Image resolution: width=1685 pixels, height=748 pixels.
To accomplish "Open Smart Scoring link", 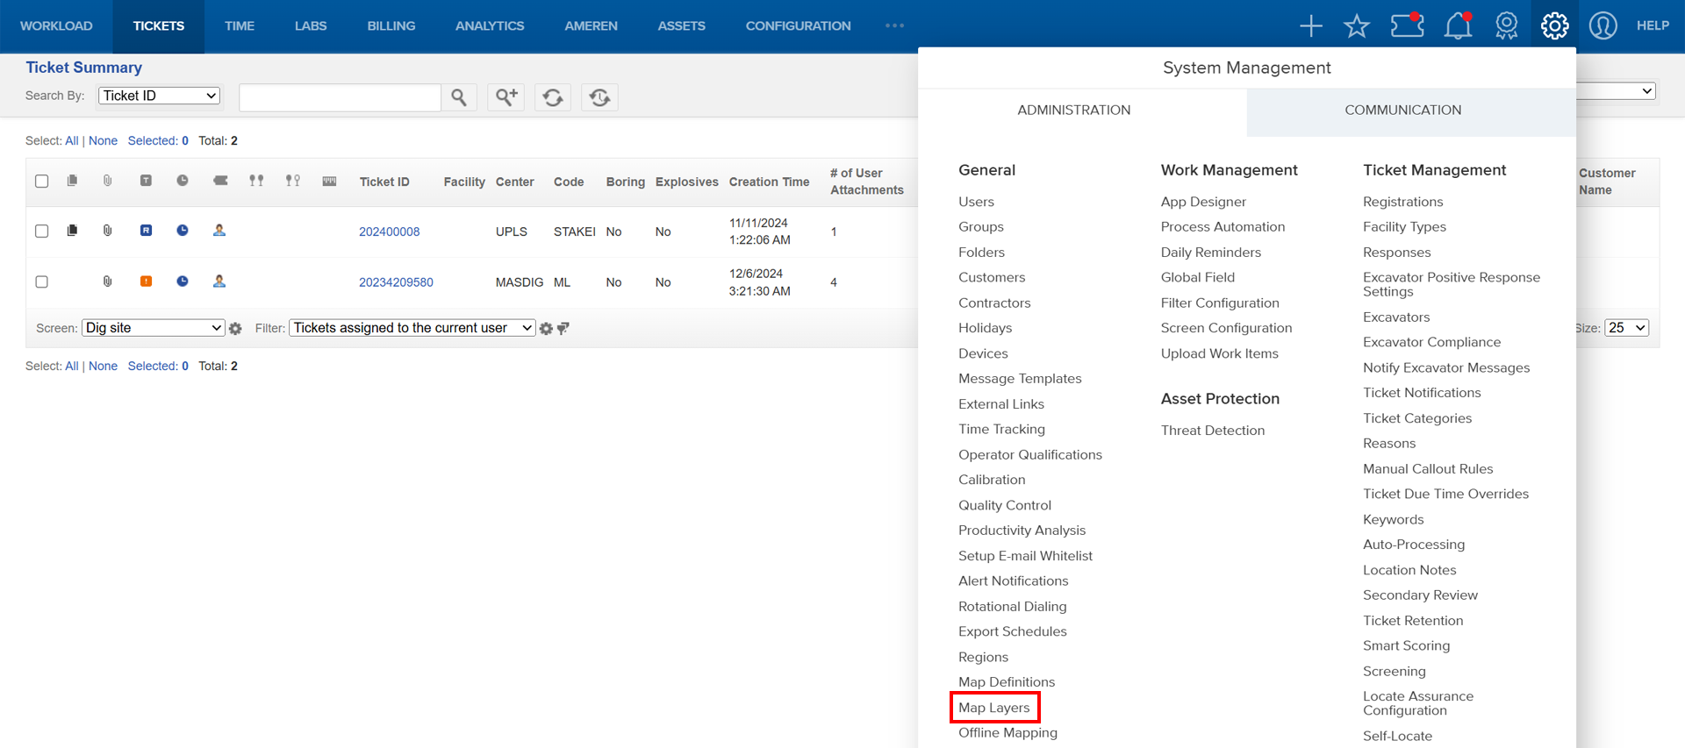I will pos(1406,645).
